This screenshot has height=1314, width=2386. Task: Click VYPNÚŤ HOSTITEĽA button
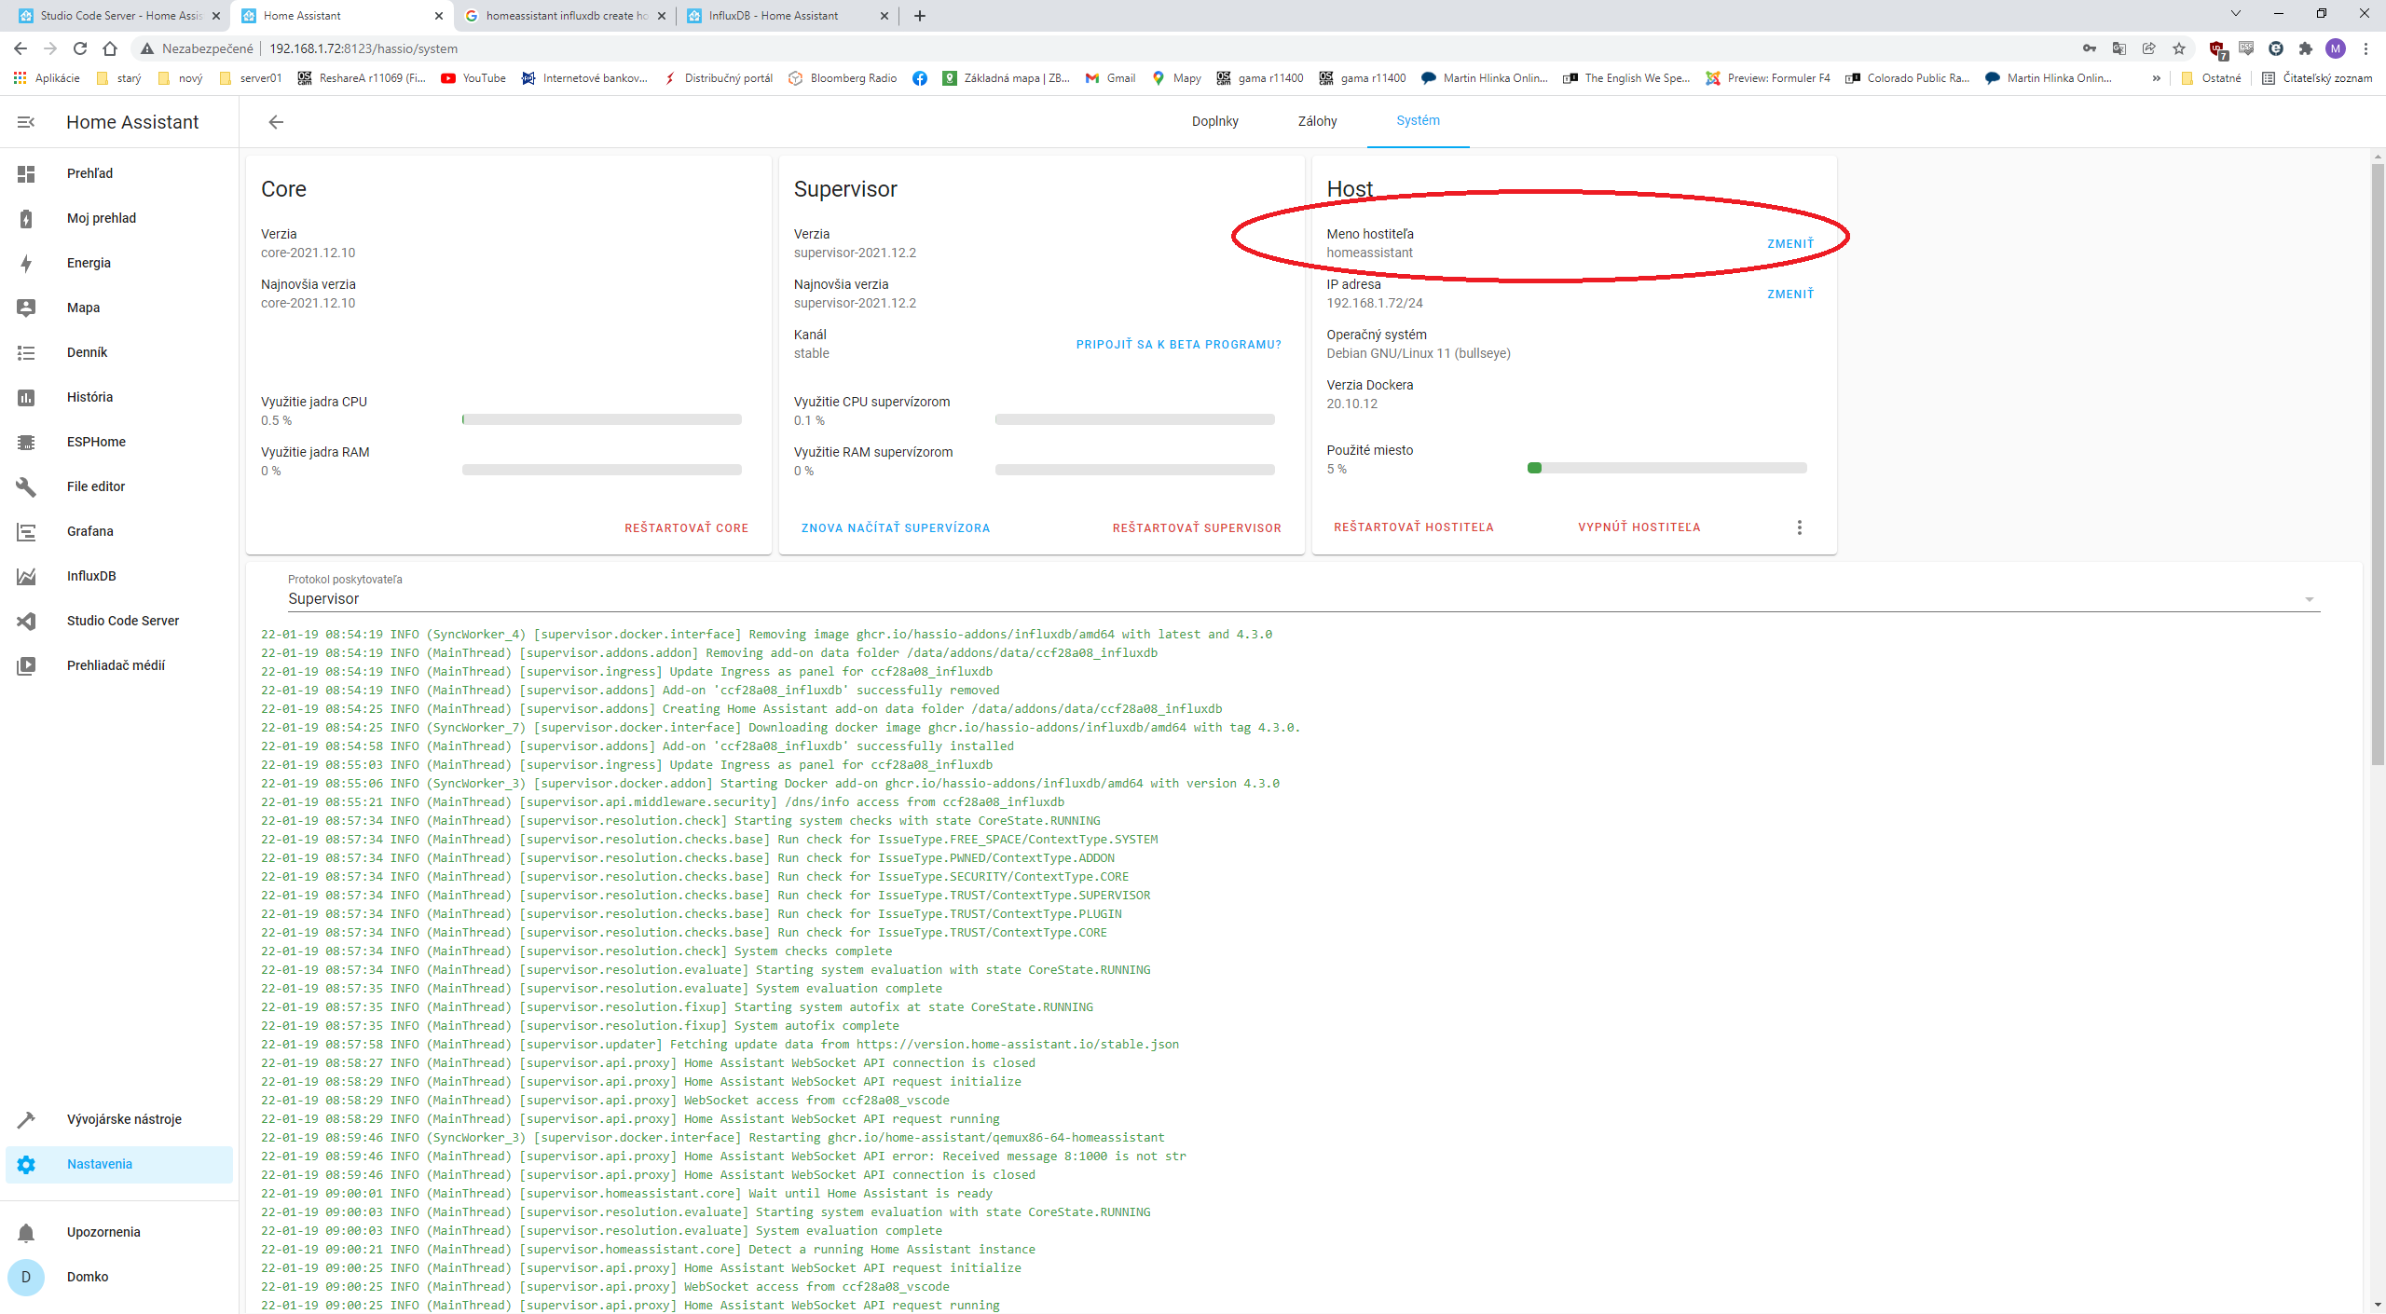point(1639,526)
